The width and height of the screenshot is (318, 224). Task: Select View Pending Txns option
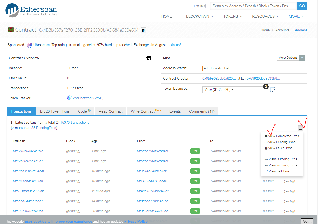point(280,142)
